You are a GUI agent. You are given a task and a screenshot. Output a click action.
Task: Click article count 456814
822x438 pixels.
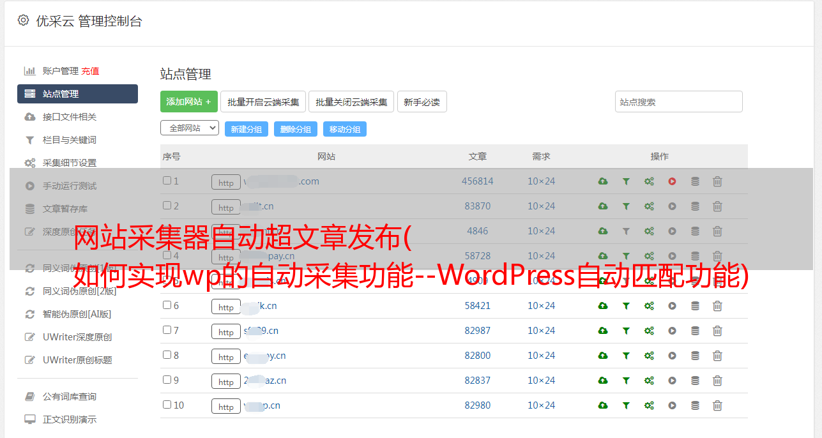tap(478, 181)
